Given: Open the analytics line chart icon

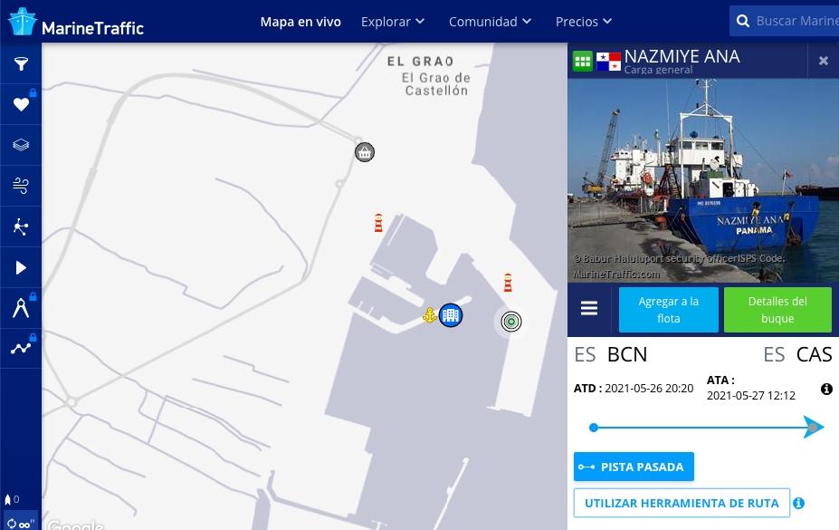Looking at the screenshot, I should pos(21,348).
